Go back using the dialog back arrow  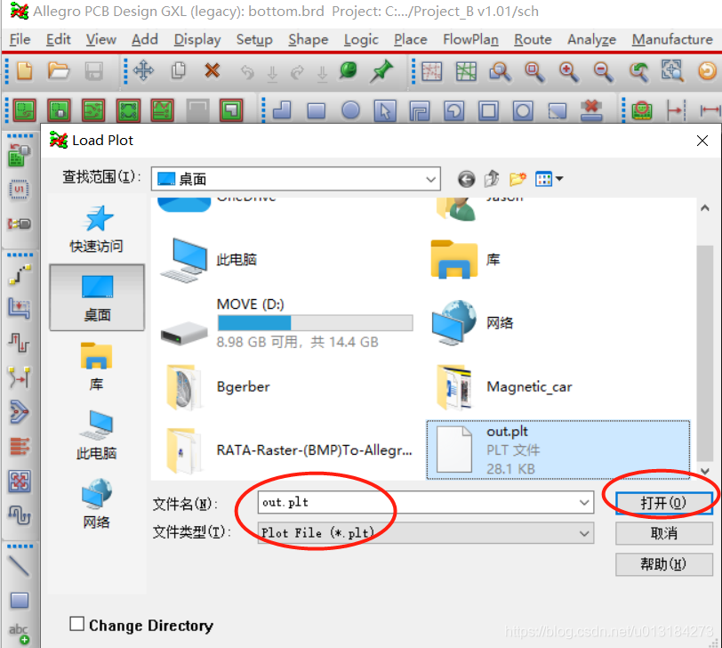466,179
